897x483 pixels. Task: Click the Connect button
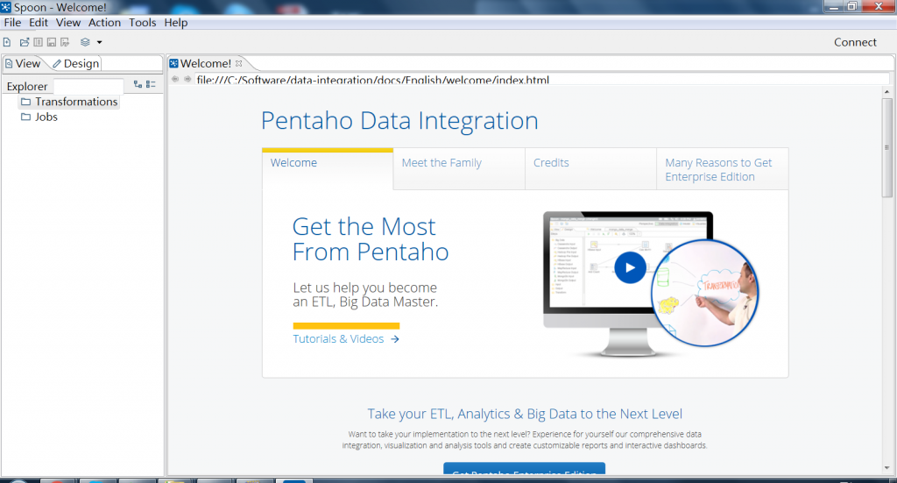(855, 42)
